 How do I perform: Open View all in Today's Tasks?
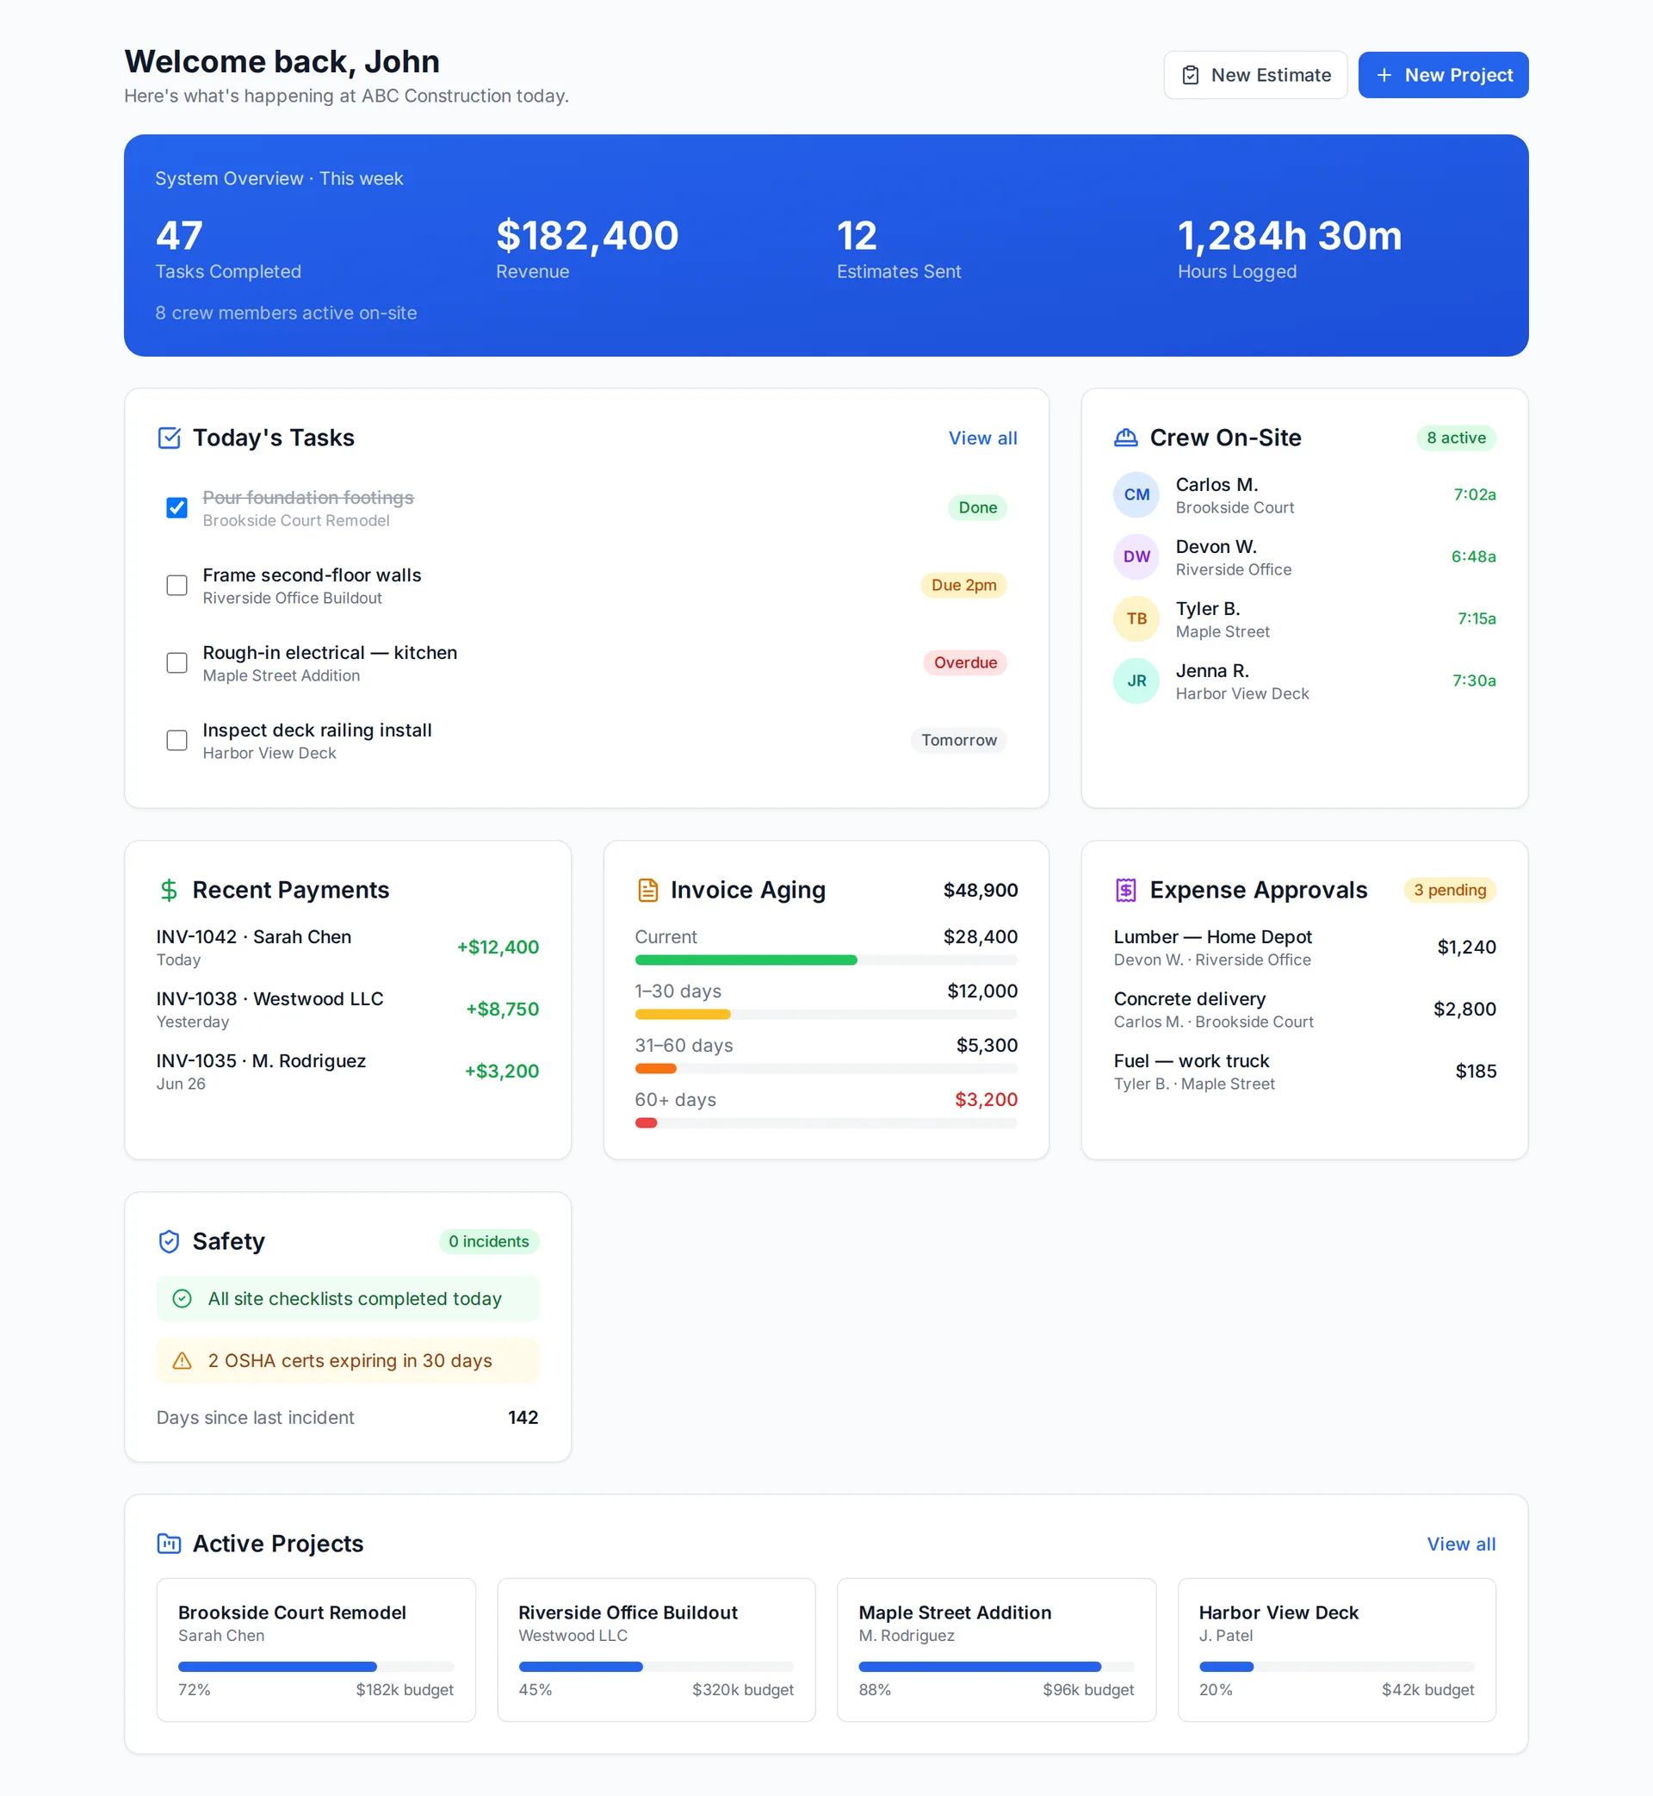[982, 438]
